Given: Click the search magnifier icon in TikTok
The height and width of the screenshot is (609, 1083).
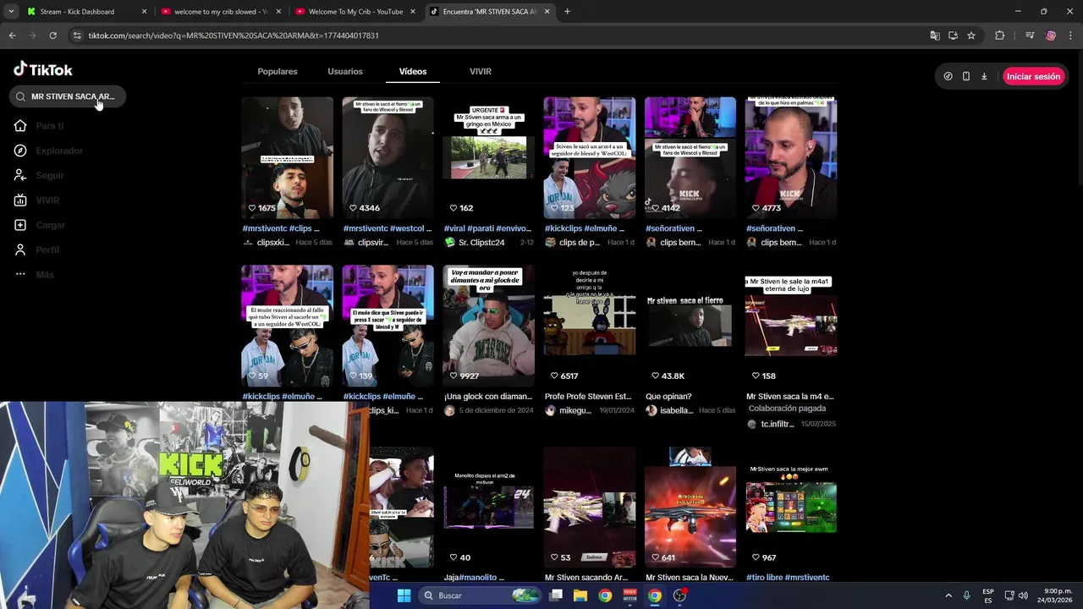Looking at the screenshot, I should point(20,96).
